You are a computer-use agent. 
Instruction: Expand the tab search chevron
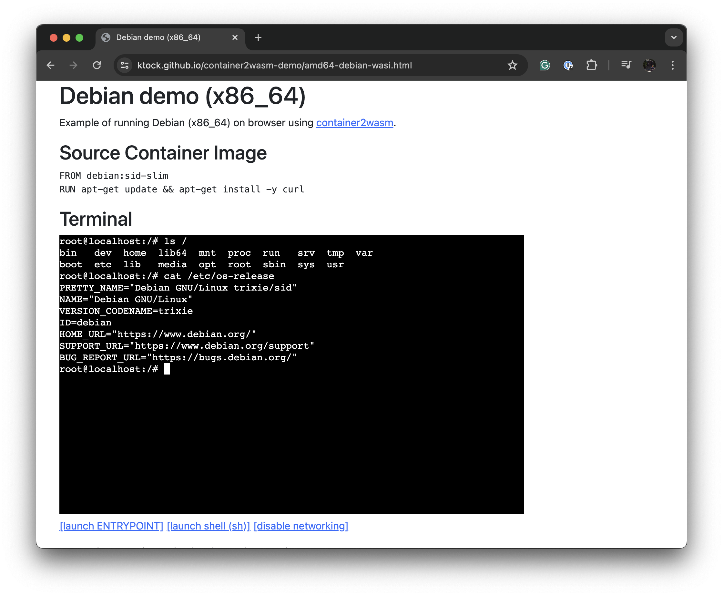674,37
